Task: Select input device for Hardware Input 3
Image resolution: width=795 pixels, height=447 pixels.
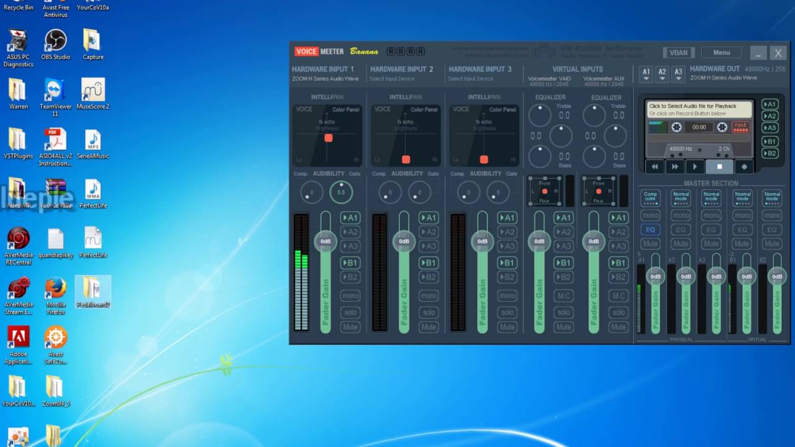Action: pos(470,79)
